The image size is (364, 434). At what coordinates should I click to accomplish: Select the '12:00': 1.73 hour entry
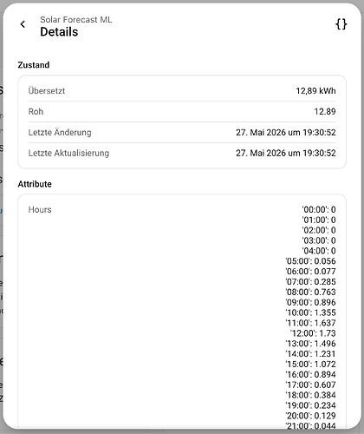pos(313,333)
